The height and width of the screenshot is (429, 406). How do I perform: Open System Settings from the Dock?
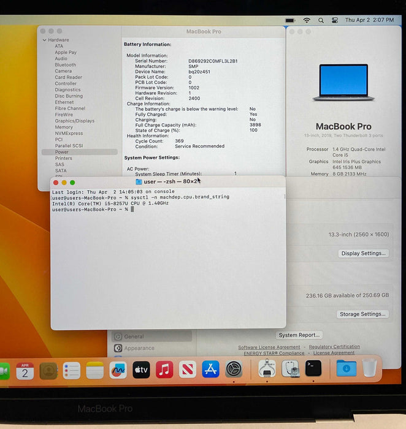point(234,369)
